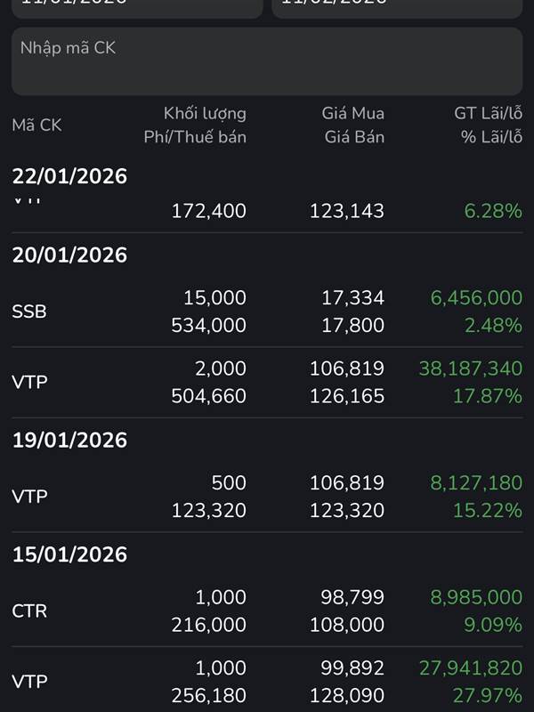Tap the 'Giá Mua' column header
Image resolution: width=534 pixels, height=712 pixels.
(353, 113)
